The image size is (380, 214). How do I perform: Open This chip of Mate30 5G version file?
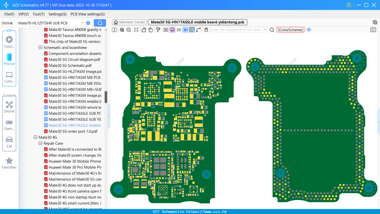pos(74,42)
